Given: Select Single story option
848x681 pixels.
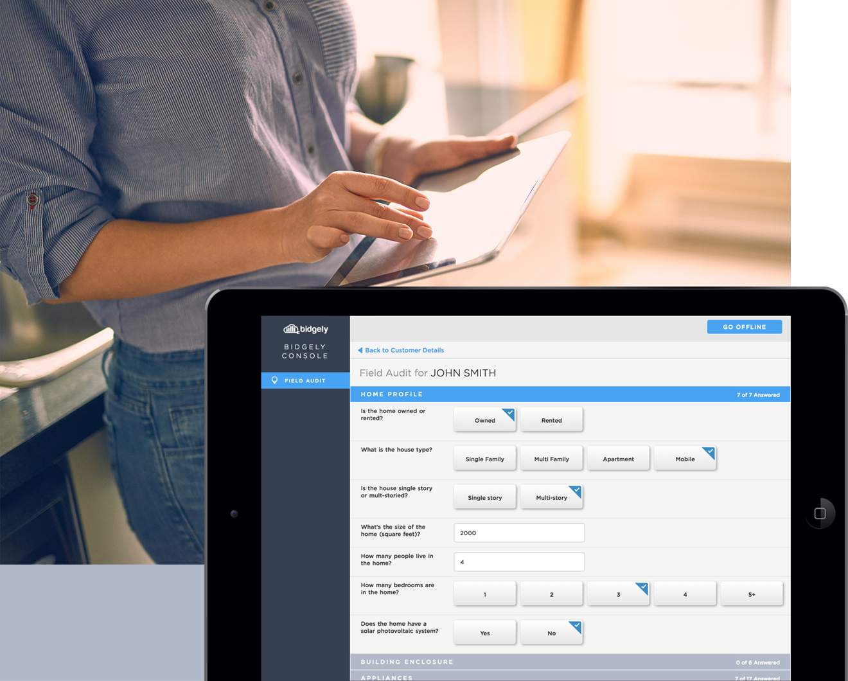Looking at the screenshot, I should [x=485, y=497].
